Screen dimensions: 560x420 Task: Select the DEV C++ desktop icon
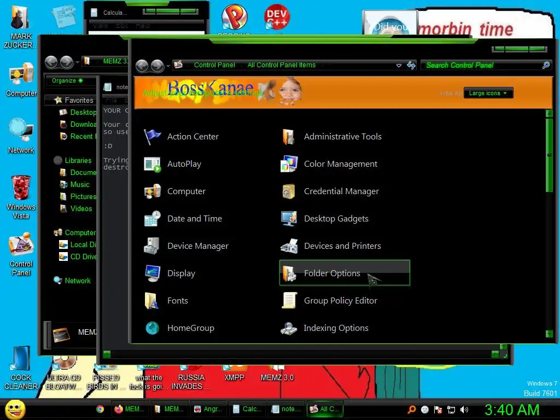[277, 17]
